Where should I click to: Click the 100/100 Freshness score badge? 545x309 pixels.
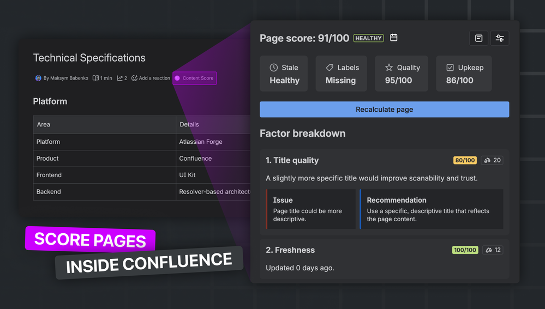pyautogui.click(x=465, y=250)
